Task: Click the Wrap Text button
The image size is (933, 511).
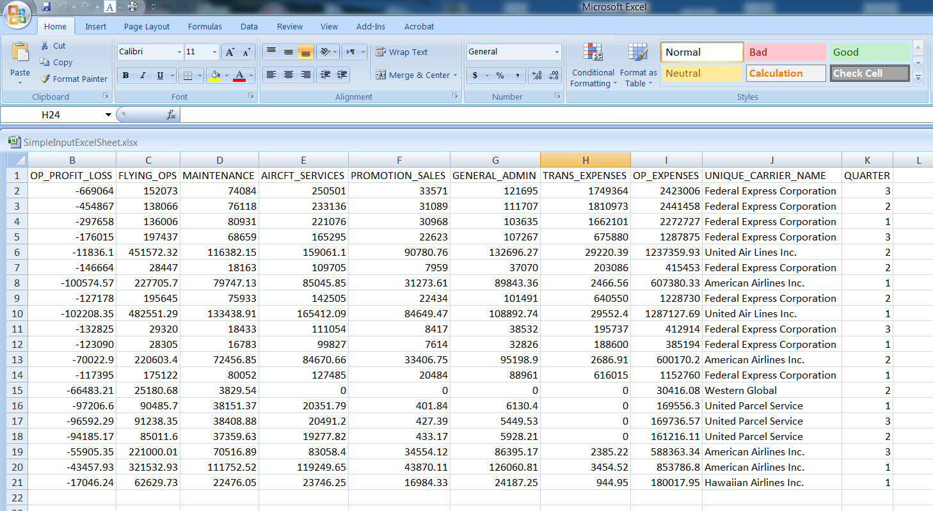Action: click(x=401, y=52)
